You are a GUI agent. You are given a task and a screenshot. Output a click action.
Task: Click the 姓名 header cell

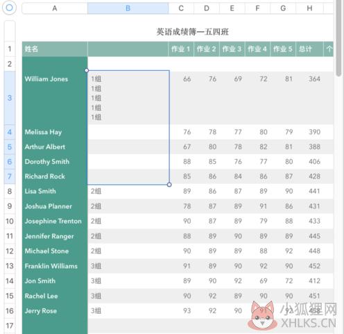55,49
